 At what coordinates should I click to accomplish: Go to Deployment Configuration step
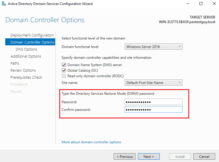32,35
